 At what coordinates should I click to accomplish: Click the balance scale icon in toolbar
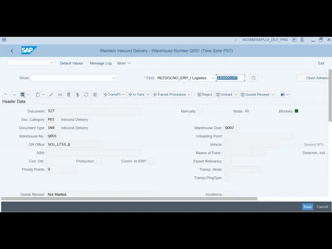(x=77, y=94)
